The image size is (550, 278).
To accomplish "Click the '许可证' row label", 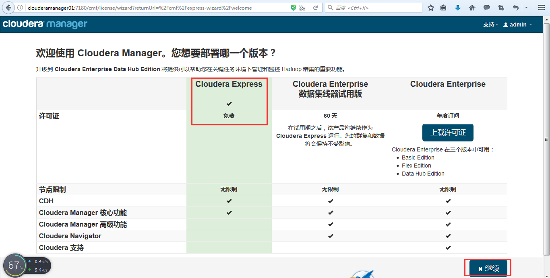I will (49, 116).
